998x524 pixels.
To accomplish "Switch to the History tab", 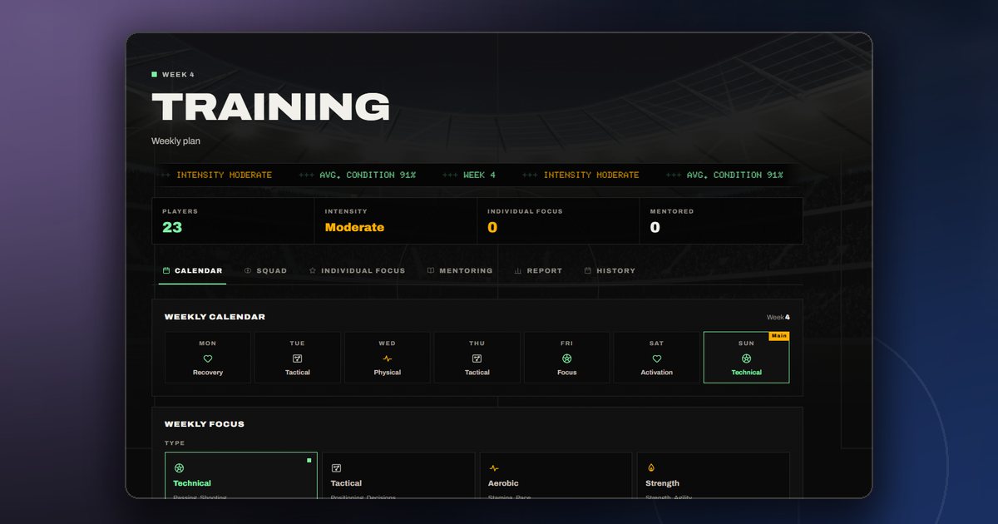I will click(x=610, y=271).
